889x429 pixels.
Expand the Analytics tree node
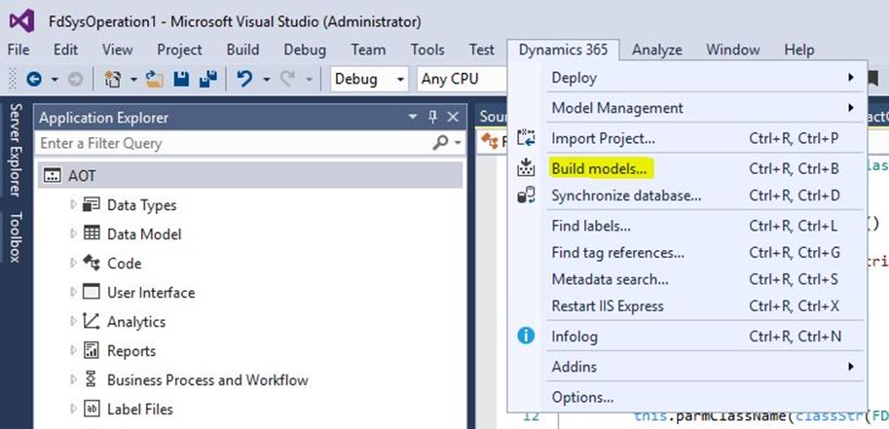click(x=73, y=321)
